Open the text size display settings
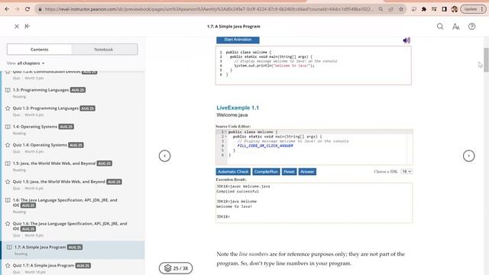This screenshot has height=275, width=489. point(456,27)
